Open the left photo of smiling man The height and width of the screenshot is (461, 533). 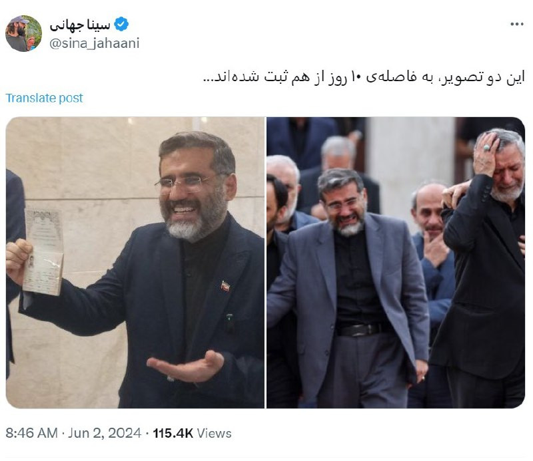(135, 262)
